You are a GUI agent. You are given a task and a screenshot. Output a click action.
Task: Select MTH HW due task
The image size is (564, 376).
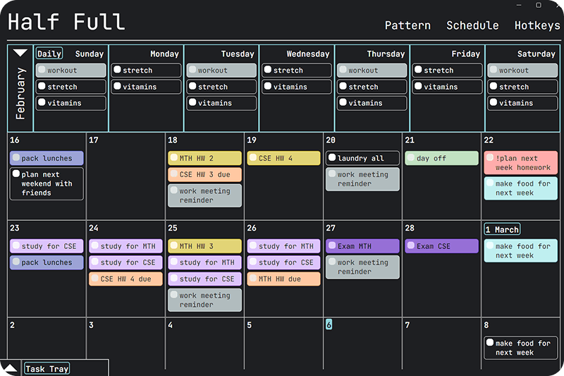tap(284, 279)
